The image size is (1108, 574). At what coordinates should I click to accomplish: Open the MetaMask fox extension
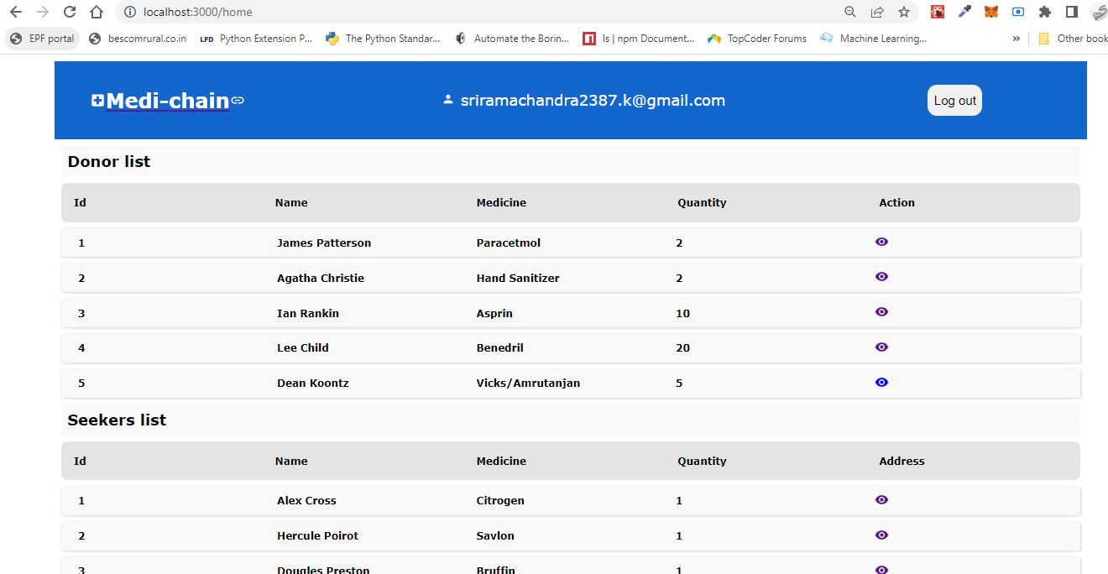point(991,12)
